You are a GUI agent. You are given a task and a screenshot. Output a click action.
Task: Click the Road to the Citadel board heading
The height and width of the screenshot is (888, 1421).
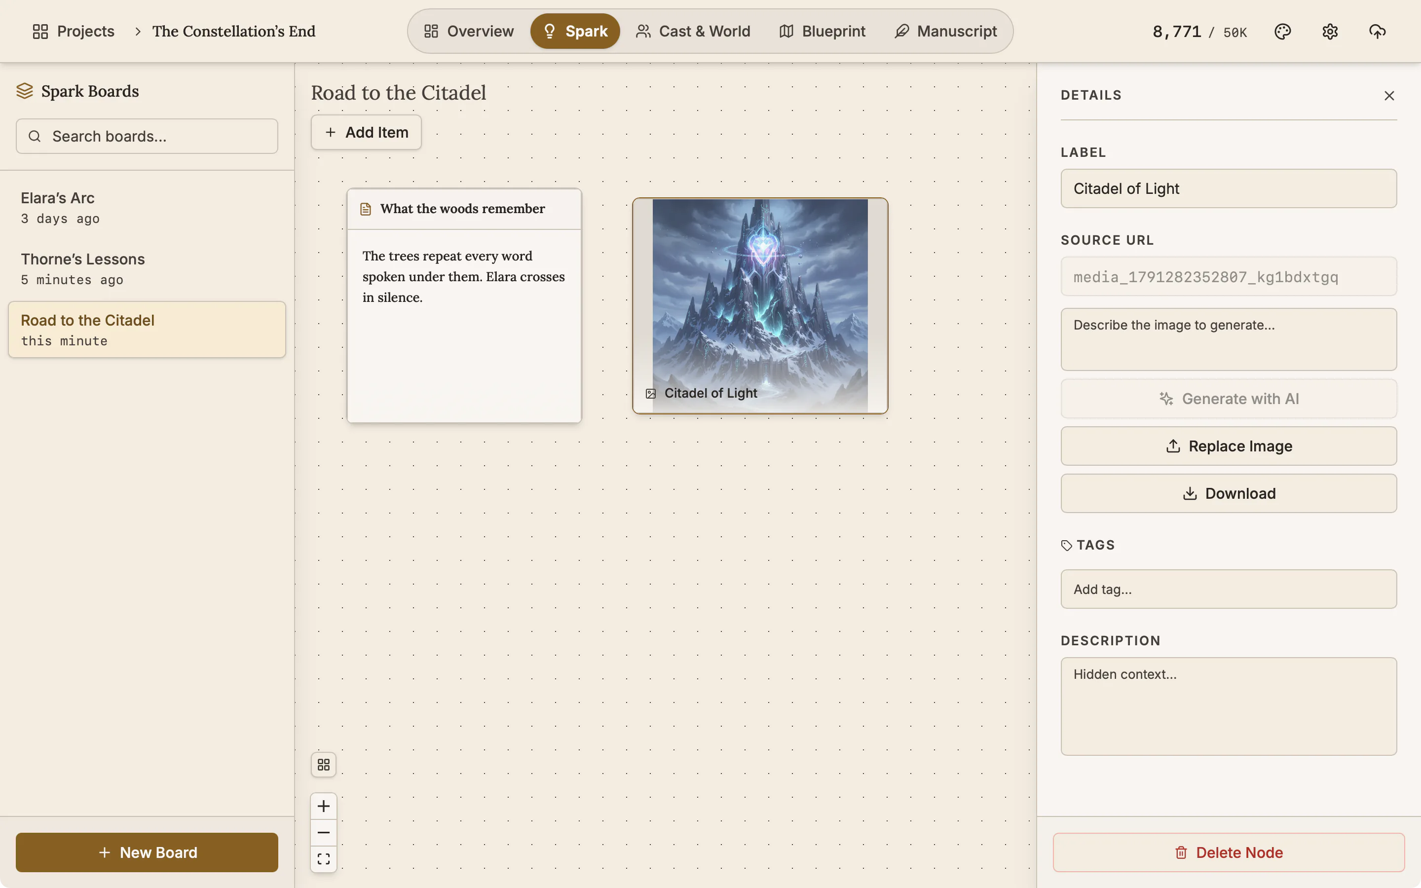tap(398, 93)
